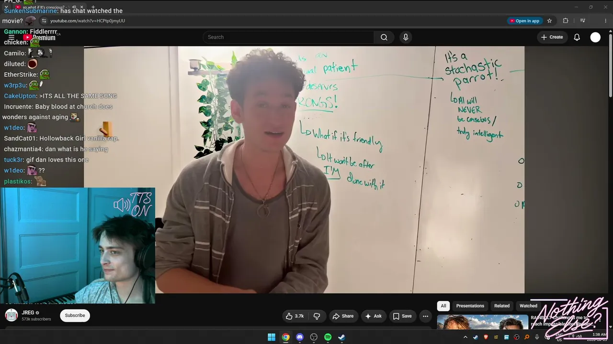
Task: Show hidden system tray icons
Action: pyautogui.click(x=465, y=337)
